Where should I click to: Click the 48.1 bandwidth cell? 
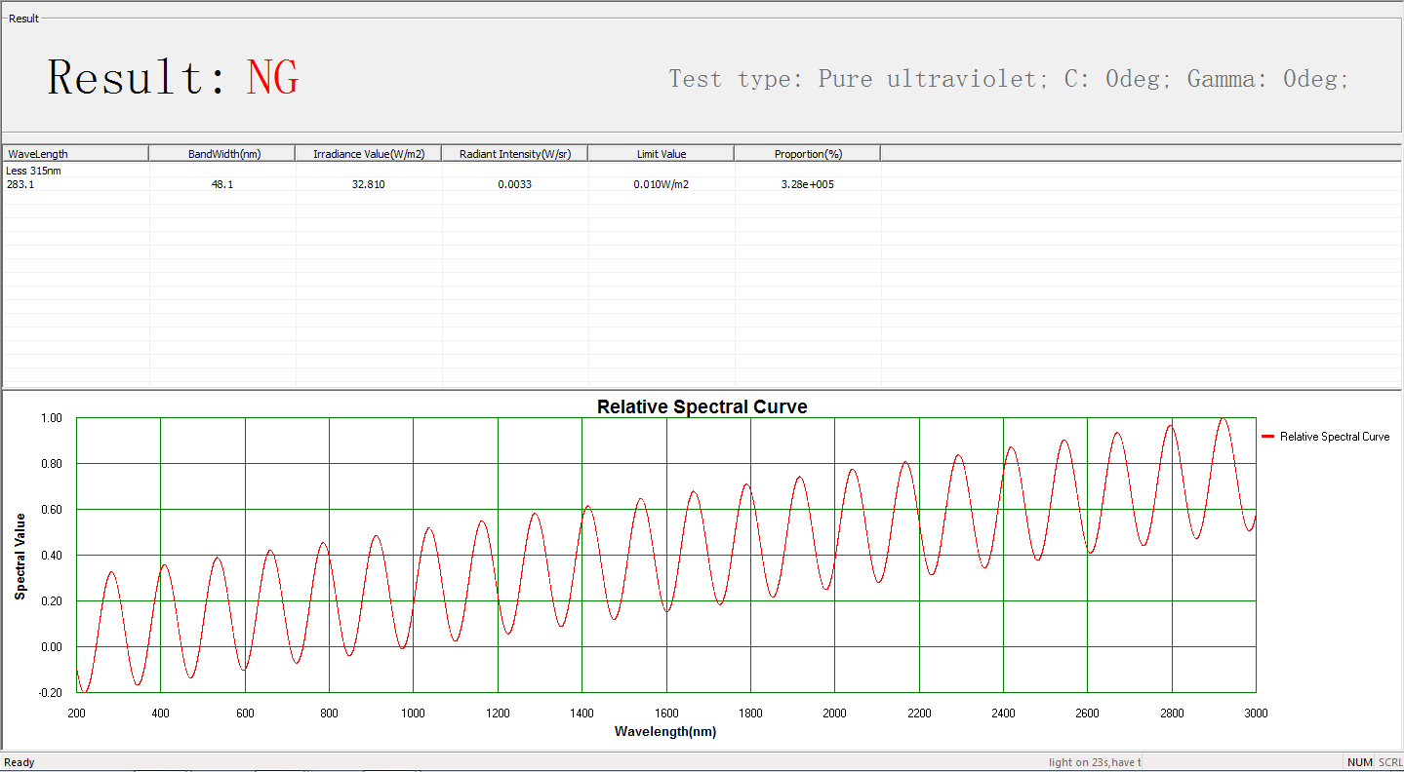[222, 184]
